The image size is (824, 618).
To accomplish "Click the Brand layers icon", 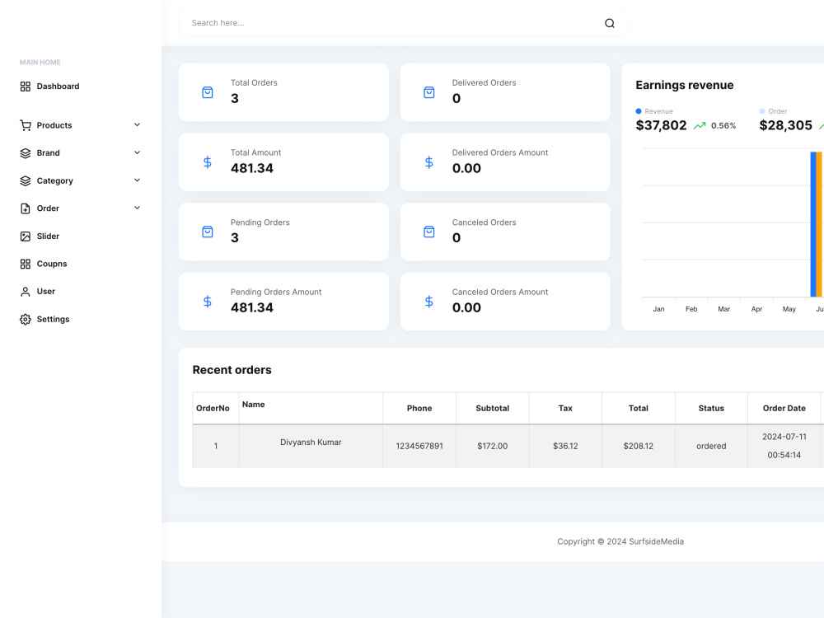I will click(x=26, y=153).
